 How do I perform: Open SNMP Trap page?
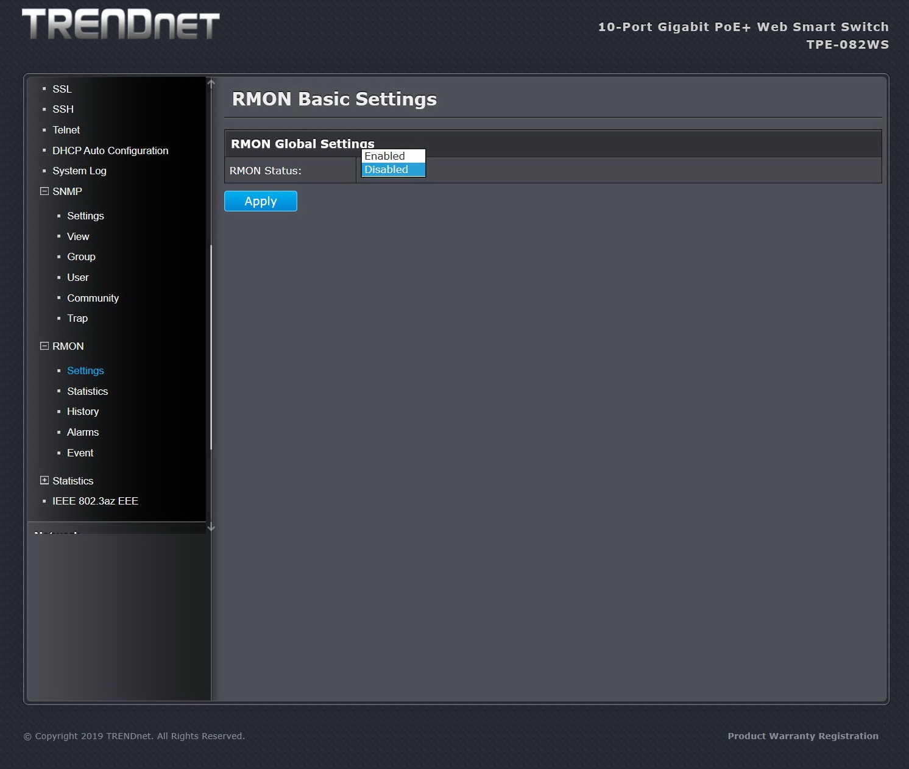tap(77, 318)
